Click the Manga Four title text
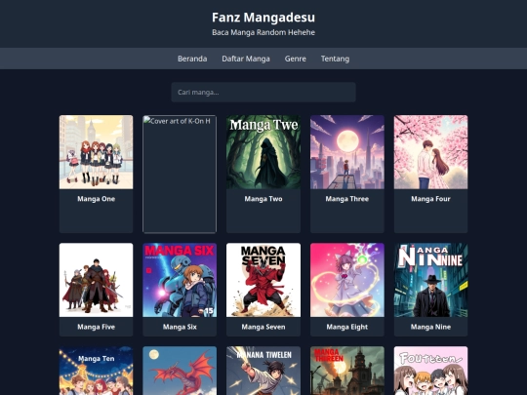Image resolution: width=527 pixels, height=395 pixels. (431, 199)
